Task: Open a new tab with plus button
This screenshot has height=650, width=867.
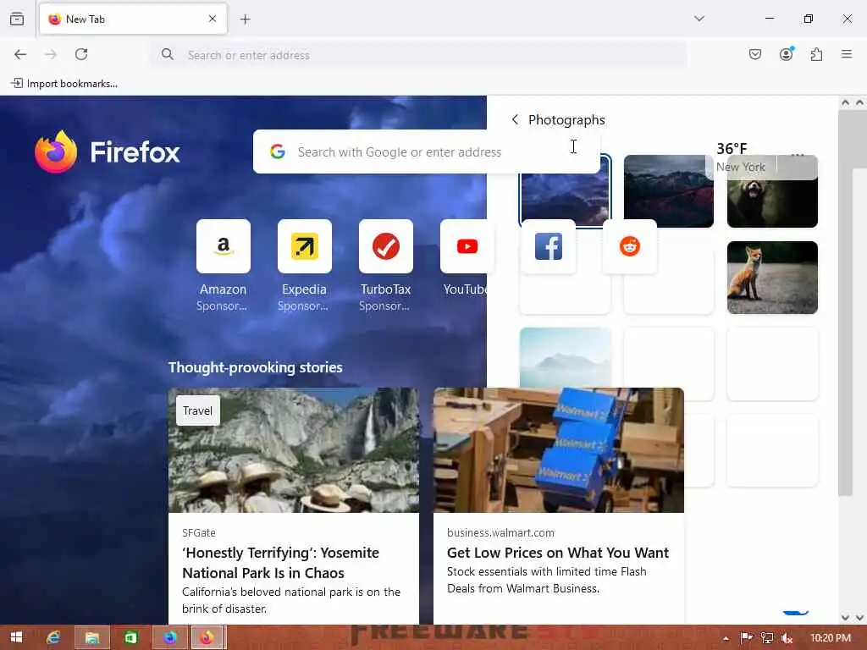Action: coord(245,19)
